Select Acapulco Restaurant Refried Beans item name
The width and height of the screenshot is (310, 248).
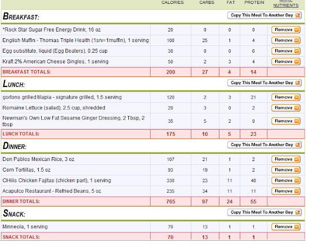click(52, 191)
